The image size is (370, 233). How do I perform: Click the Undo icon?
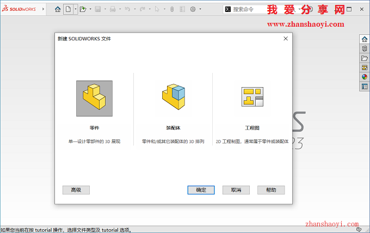(127, 9)
